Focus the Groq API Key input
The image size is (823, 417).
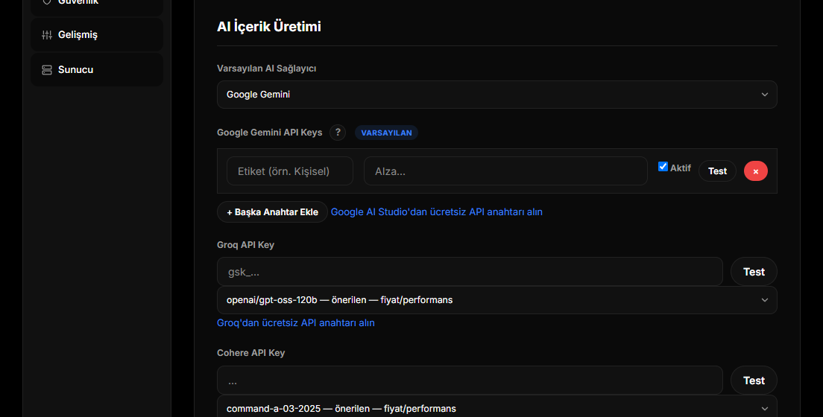[470, 272]
